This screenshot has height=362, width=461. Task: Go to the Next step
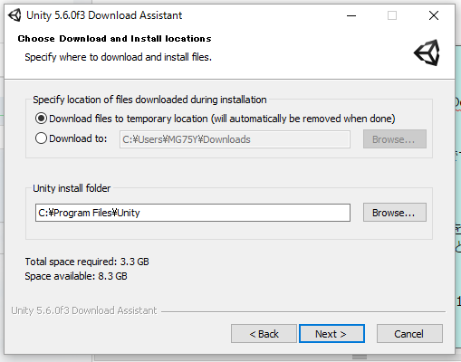pos(331,334)
